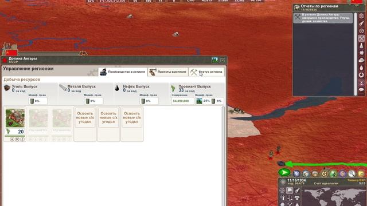Open the magnifying glass search icon
The image size is (367, 206).
click(352, 173)
